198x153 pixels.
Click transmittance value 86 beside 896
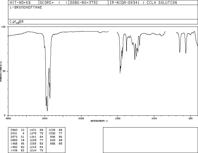(x=60, y=137)
